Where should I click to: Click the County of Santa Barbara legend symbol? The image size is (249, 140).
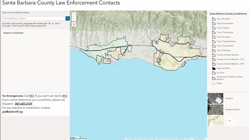(x=214, y=55)
